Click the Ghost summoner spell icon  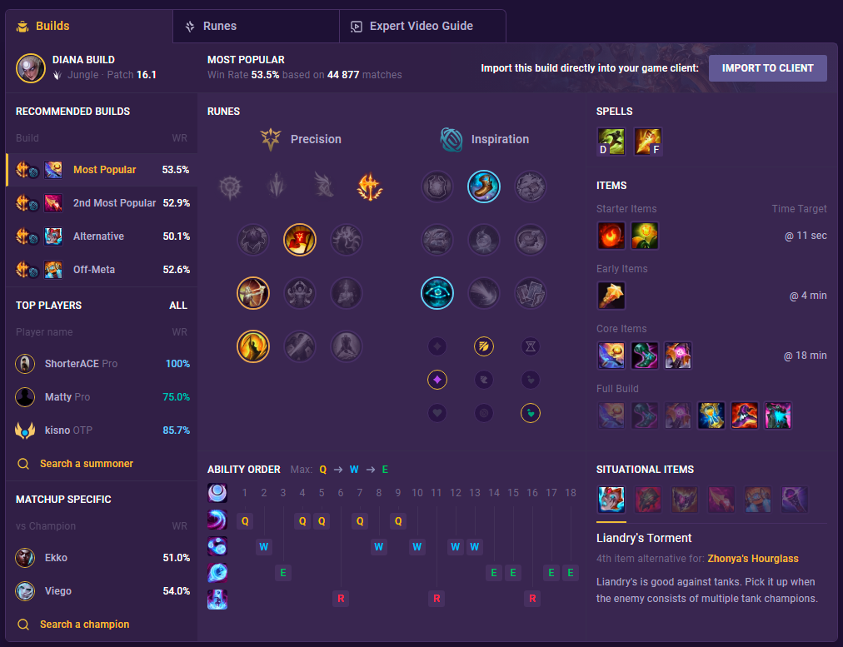coord(611,142)
